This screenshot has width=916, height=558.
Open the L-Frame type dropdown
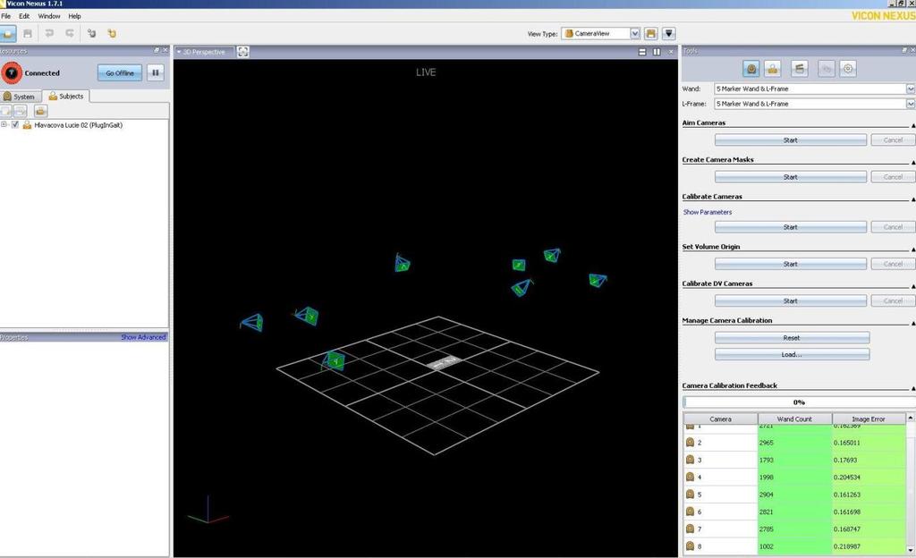(x=910, y=104)
